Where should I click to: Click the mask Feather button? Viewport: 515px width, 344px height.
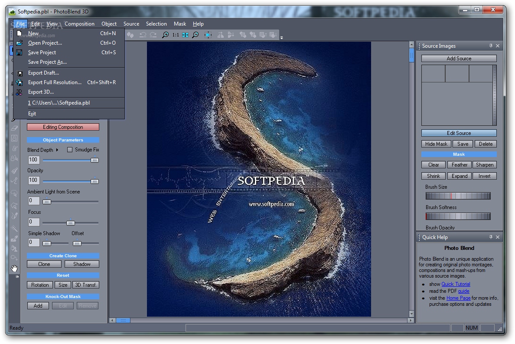point(459,165)
